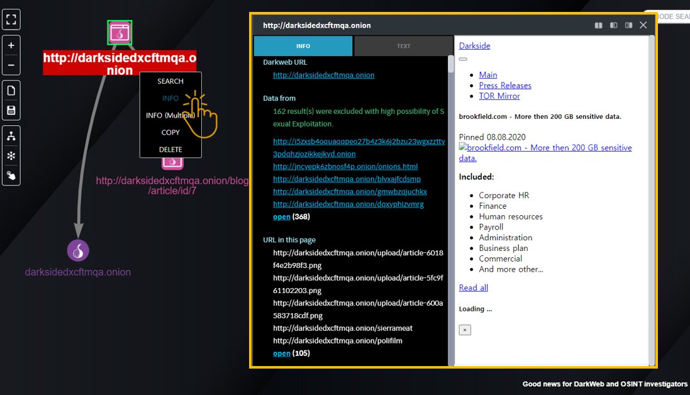The height and width of the screenshot is (395, 690).
Task: Open the jncyepk6zbnosf4p onions.html link
Action: (x=345, y=166)
